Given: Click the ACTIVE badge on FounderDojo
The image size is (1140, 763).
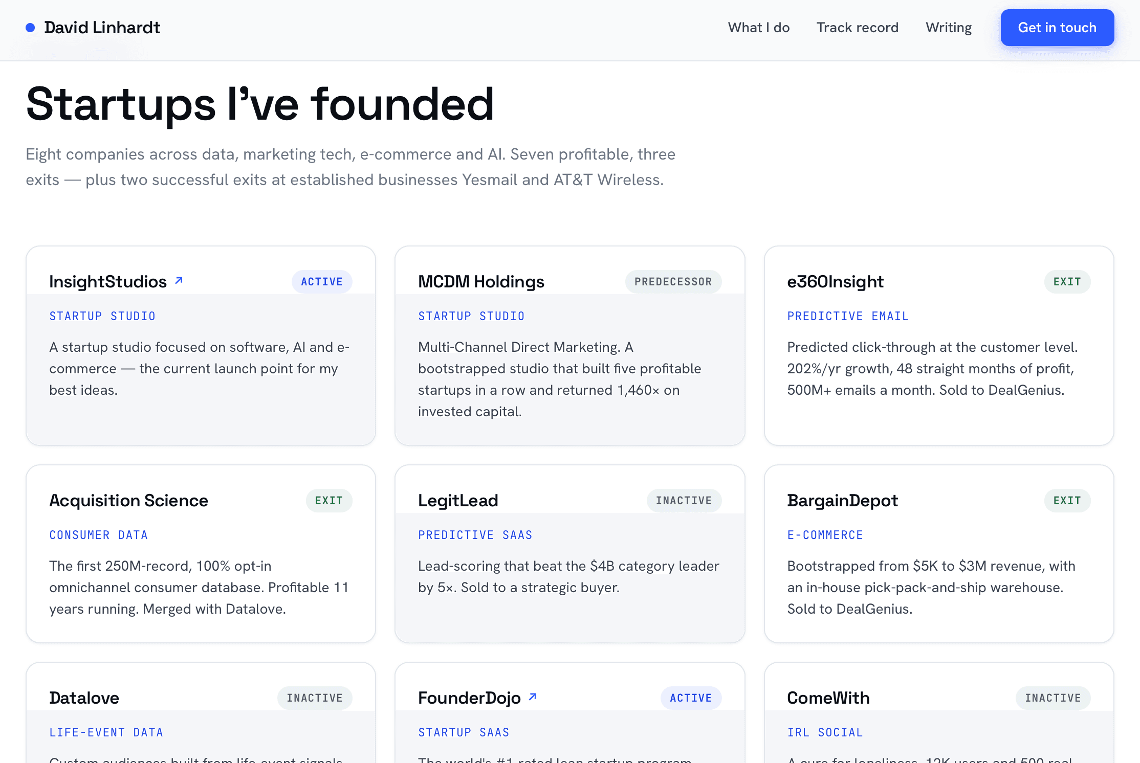Looking at the screenshot, I should click(691, 698).
